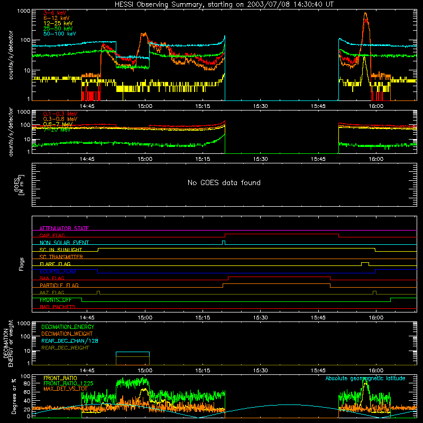Click the 'No GOES data found' message
The height and width of the screenshot is (423, 423).
(x=224, y=182)
